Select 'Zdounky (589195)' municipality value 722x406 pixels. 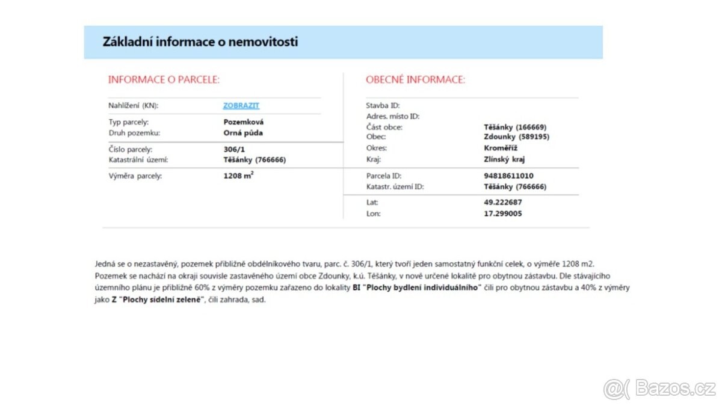tap(516, 137)
